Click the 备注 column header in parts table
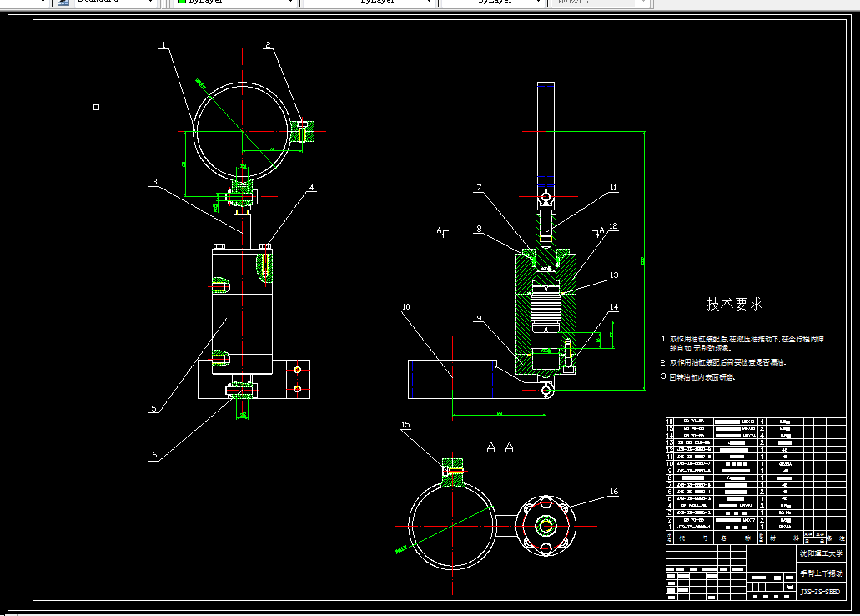This screenshot has height=616, width=860. [x=835, y=538]
